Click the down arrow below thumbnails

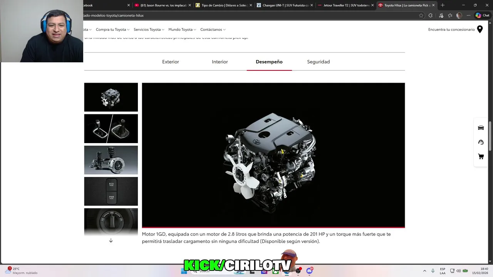click(111, 240)
